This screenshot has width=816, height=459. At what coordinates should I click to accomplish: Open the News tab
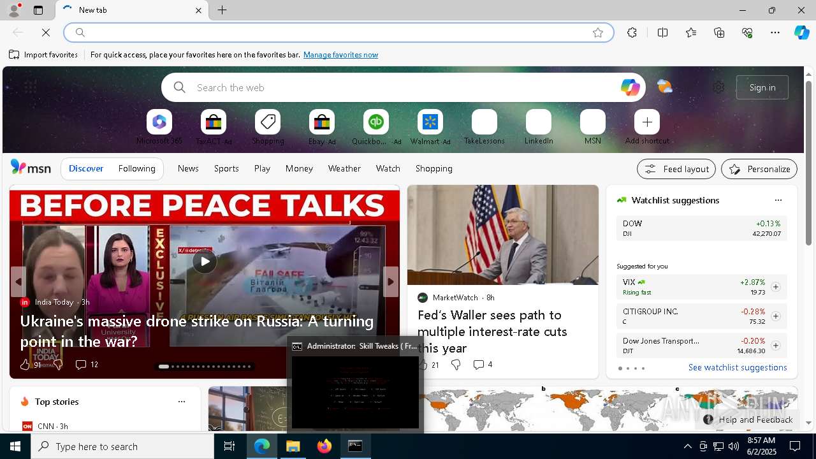pyautogui.click(x=188, y=168)
